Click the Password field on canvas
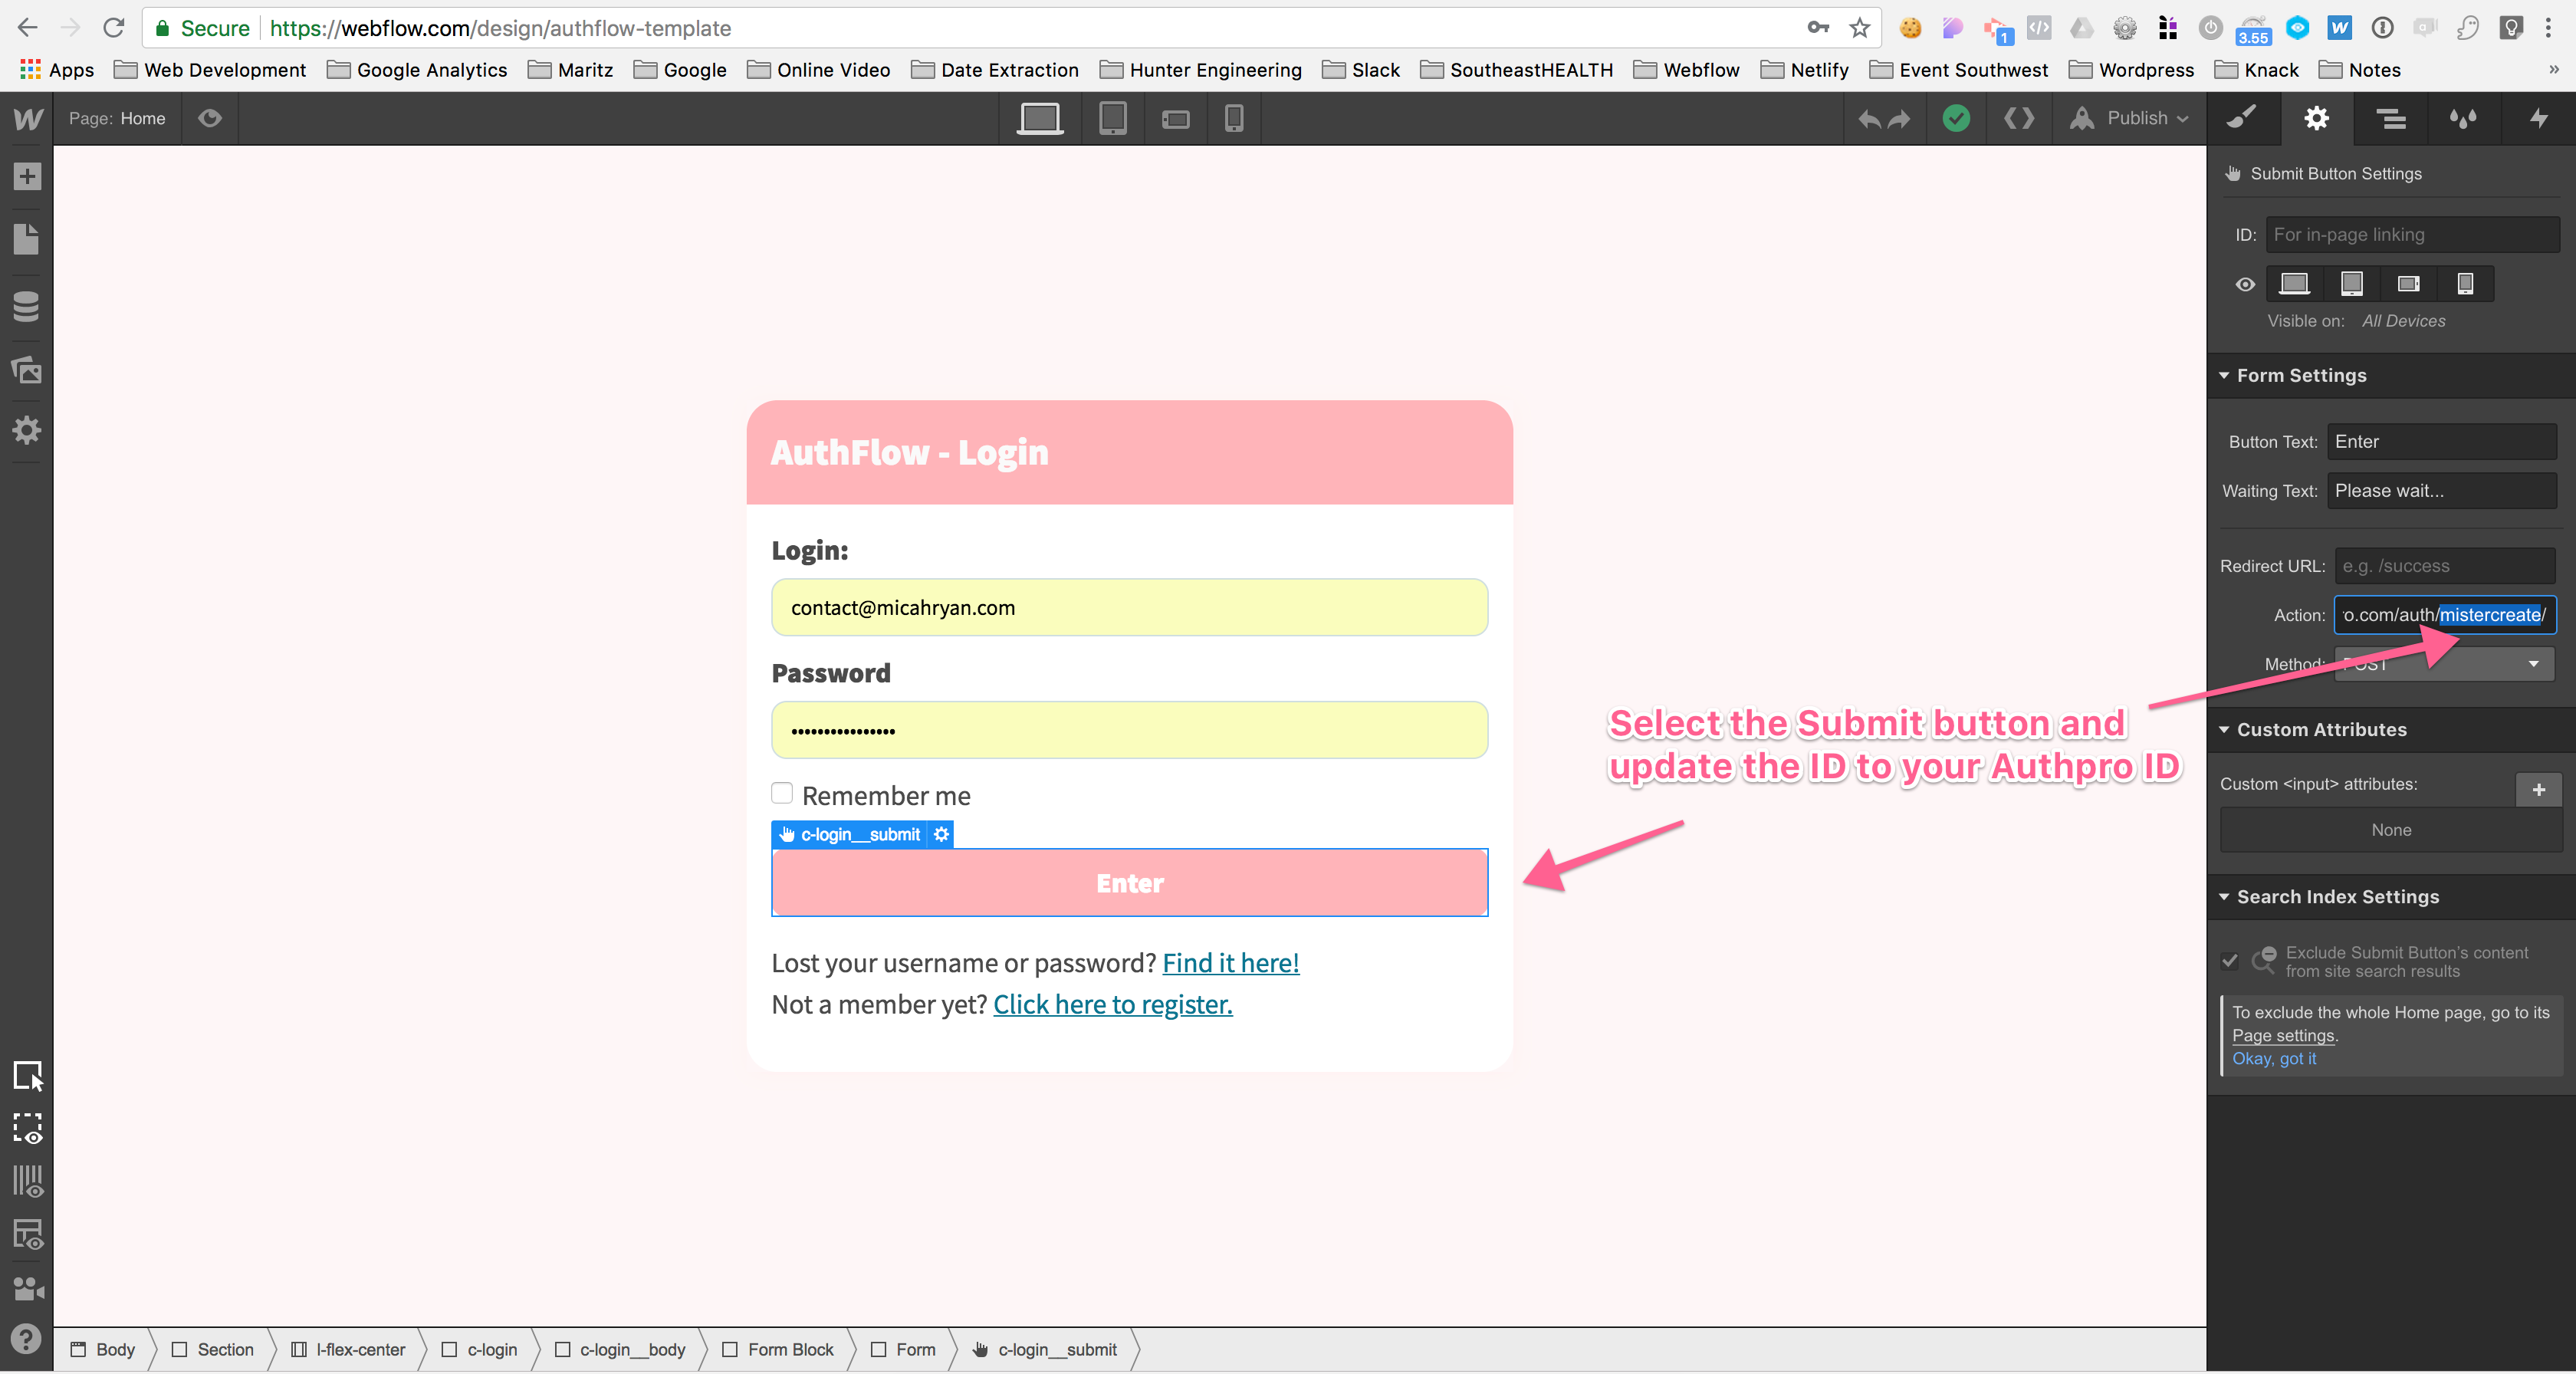Image resolution: width=2576 pixels, height=1374 pixels. (x=1129, y=730)
